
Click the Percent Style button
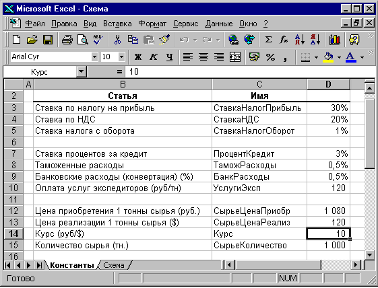tap(270, 57)
